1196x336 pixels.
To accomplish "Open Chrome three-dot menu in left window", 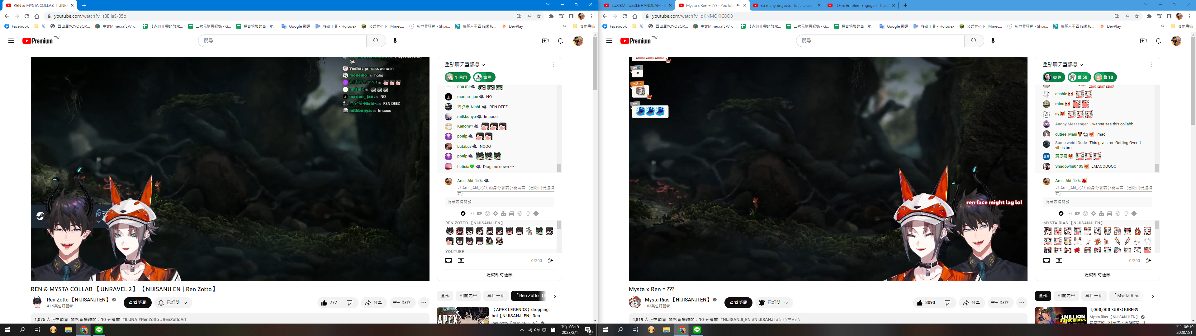I will pyautogui.click(x=591, y=16).
